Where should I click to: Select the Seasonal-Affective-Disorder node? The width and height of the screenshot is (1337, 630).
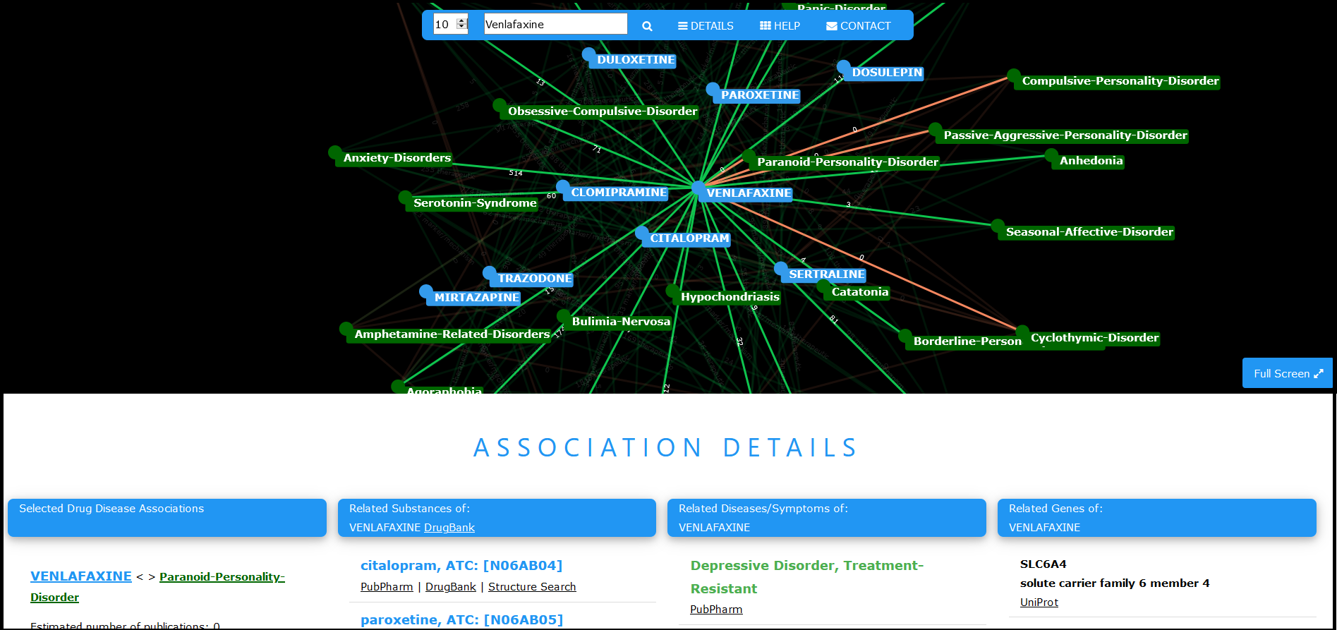(1089, 232)
